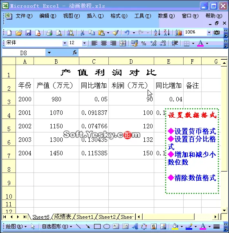Insert WordArt from Drawing toolbar
The image size is (229, 233).
tap(135, 226)
